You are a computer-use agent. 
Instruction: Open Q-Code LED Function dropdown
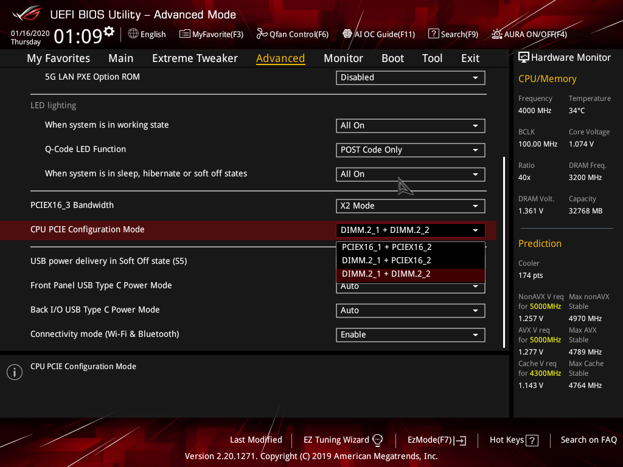[x=411, y=150]
